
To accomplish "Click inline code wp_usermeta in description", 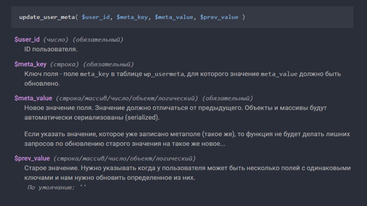I will [163, 74].
